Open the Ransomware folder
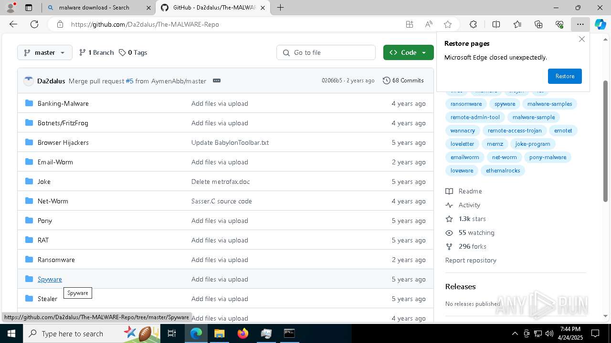 tap(56, 260)
